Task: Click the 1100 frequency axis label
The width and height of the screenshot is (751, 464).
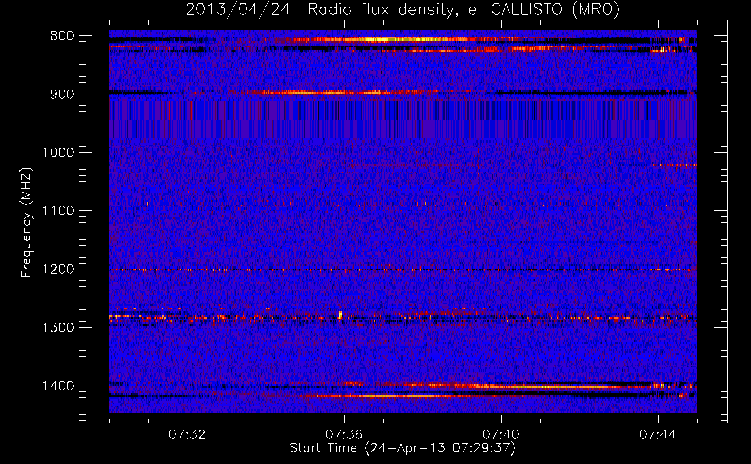Action: (58, 211)
